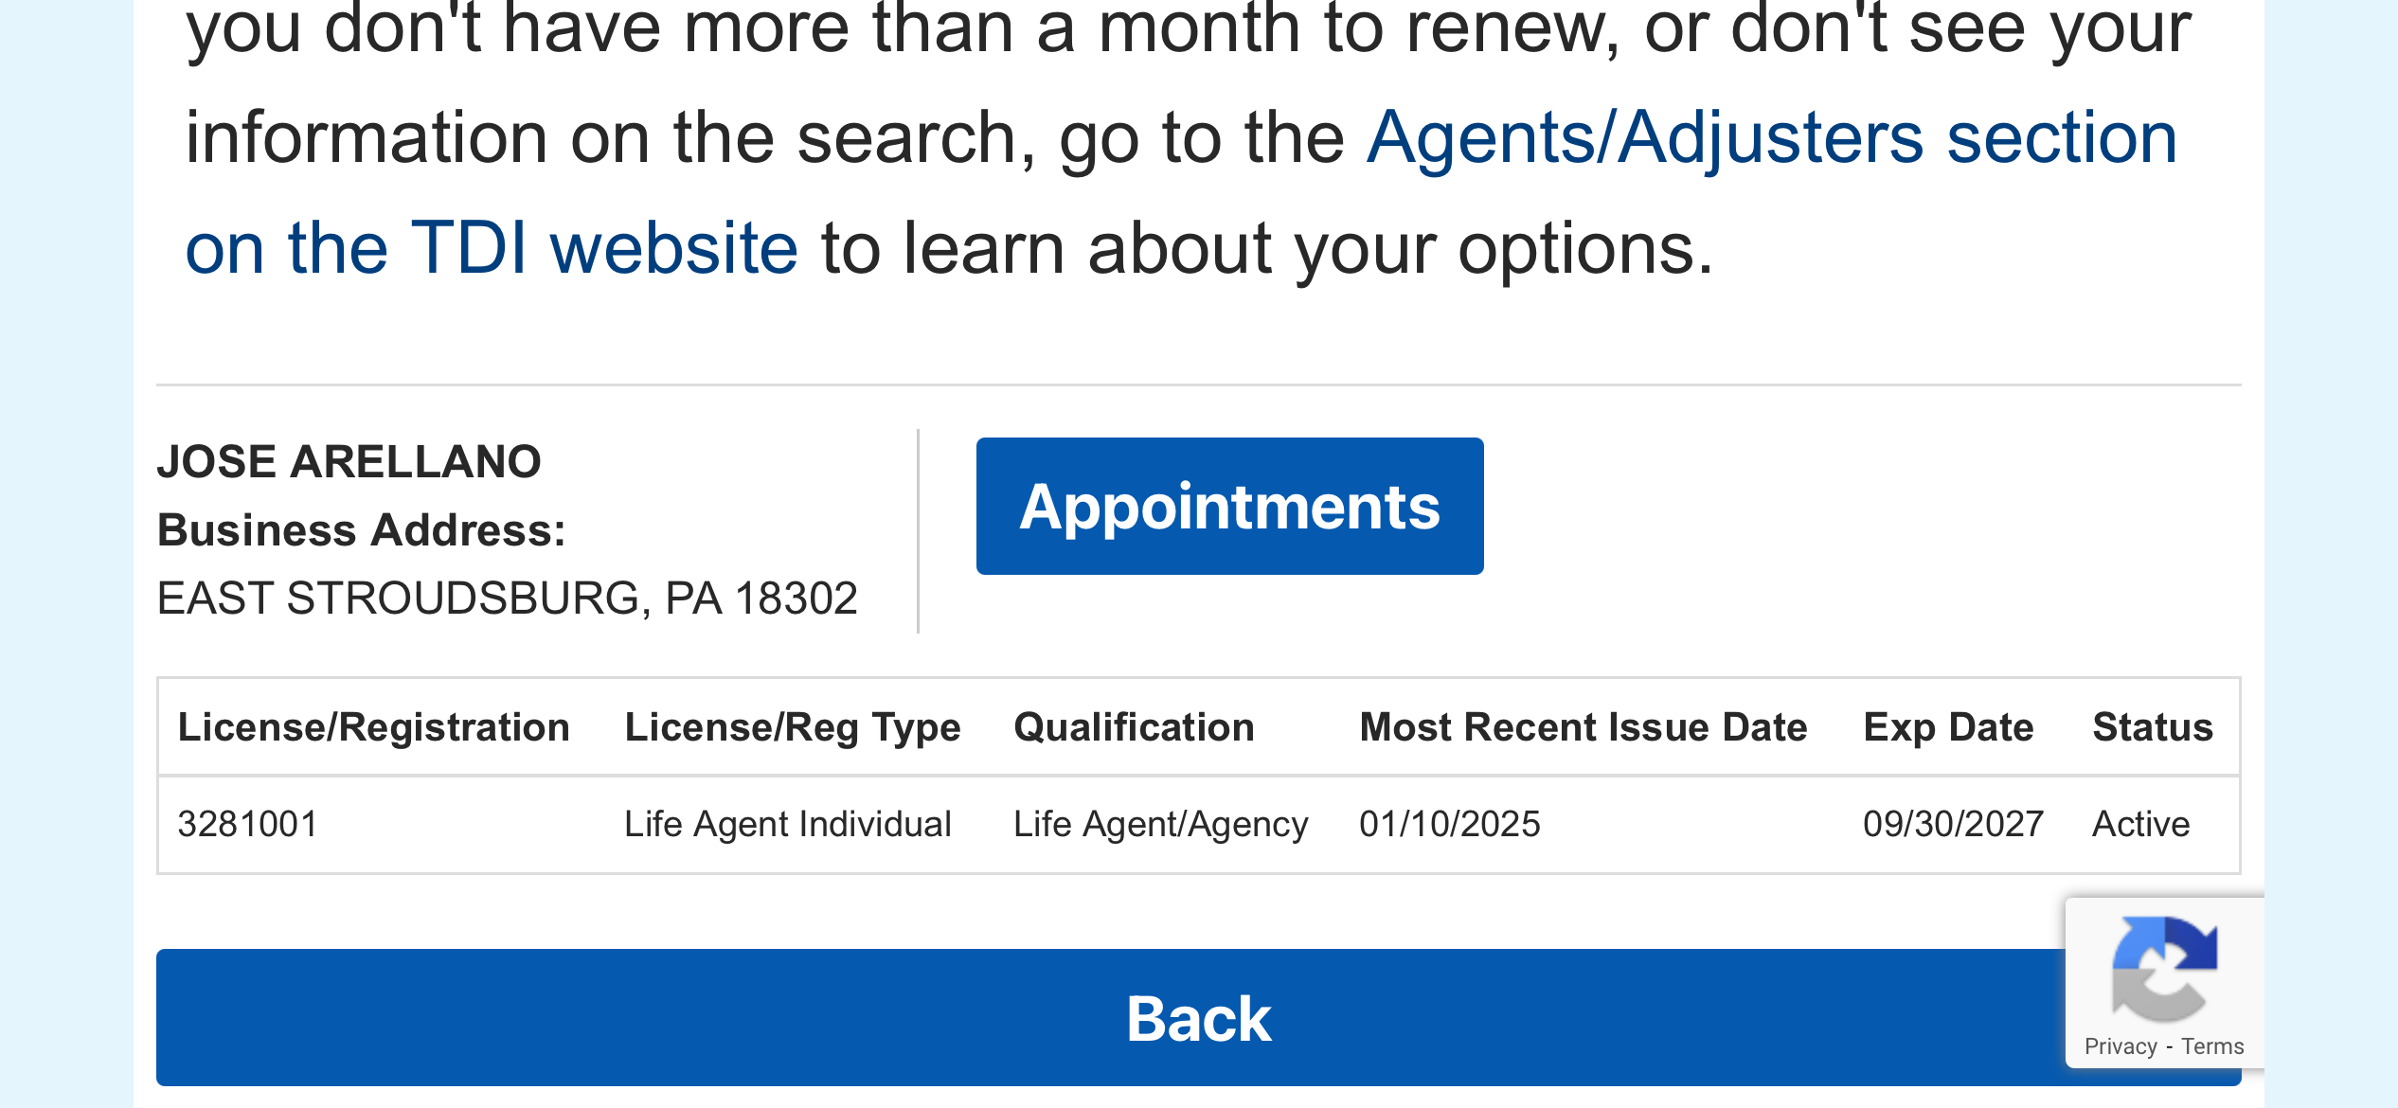Open the reCAPTCHA Privacy link
The width and height of the screenshot is (2398, 1108).
[2120, 1046]
